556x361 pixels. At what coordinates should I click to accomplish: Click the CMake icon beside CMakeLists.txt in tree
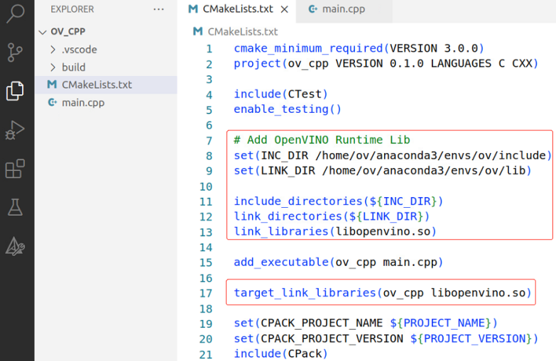(52, 84)
